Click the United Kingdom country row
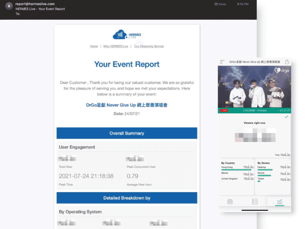Screen dimensions: 305x229 237,179
